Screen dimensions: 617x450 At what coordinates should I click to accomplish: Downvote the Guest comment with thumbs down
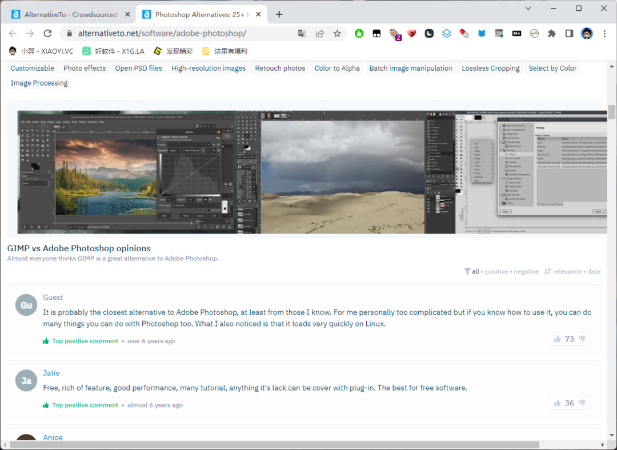click(582, 339)
